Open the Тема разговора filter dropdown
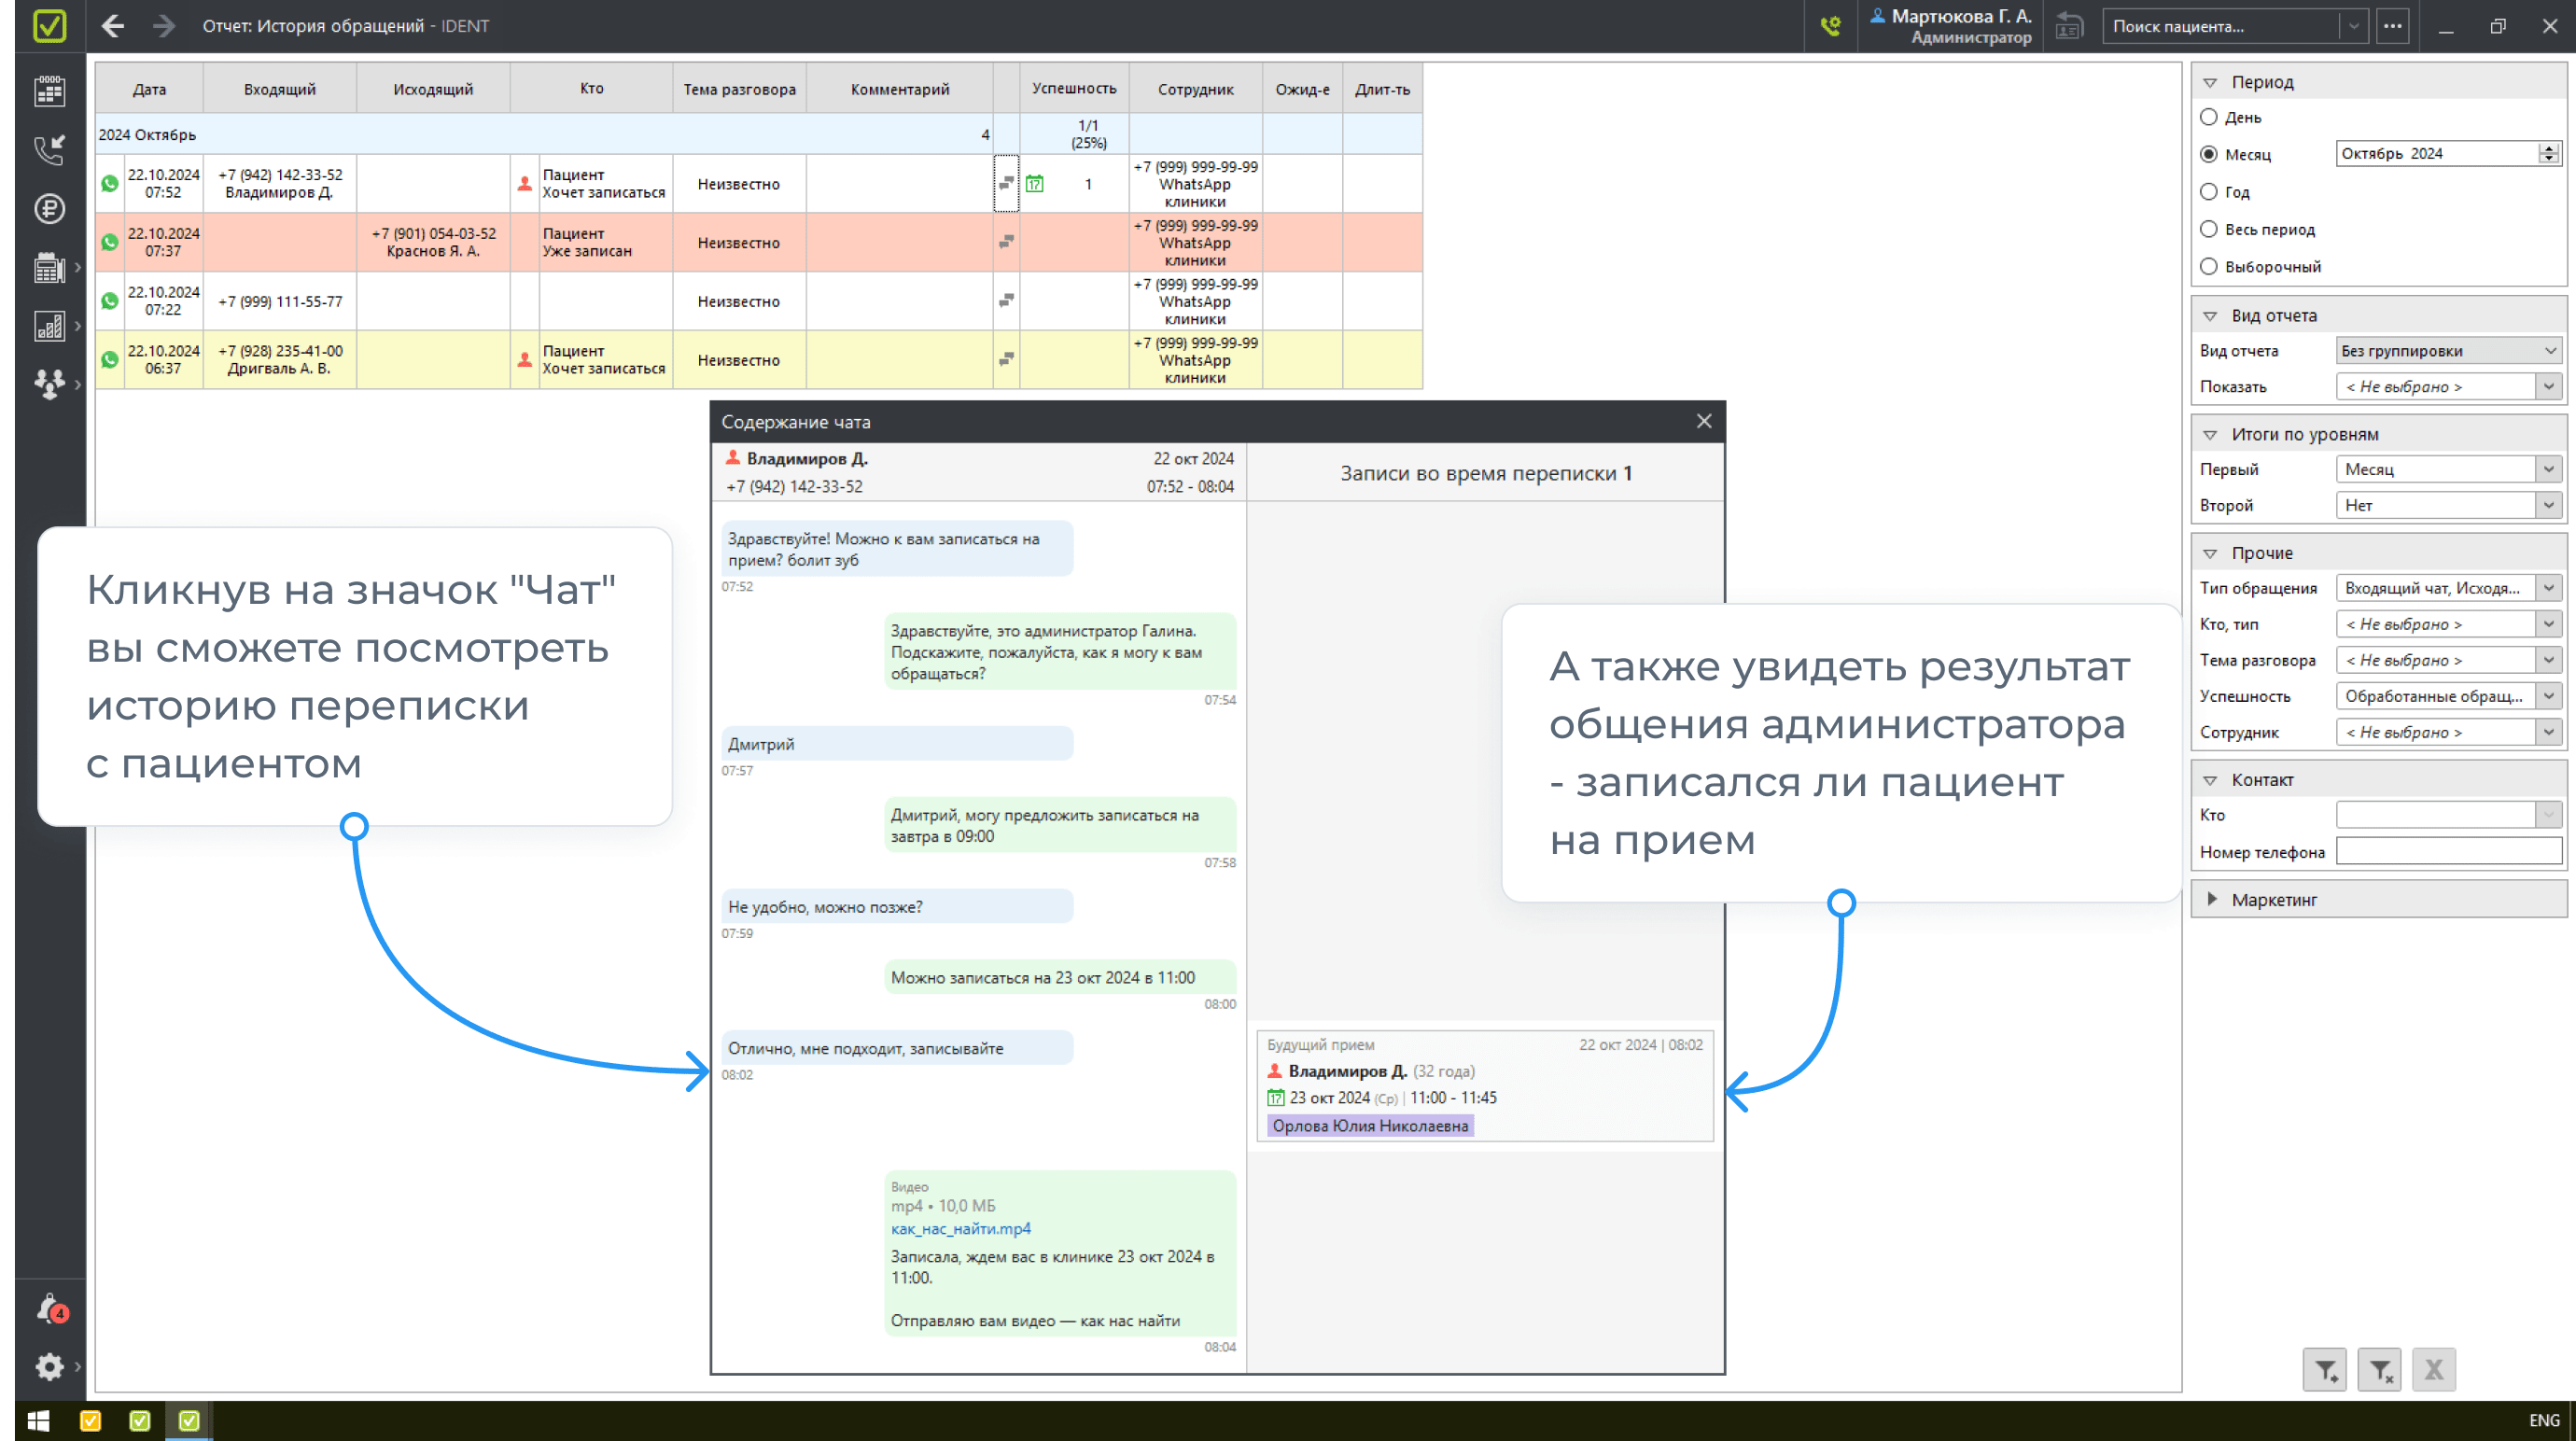Image resolution: width=2576 pixels, height=1441 pixels. pyautogui.click(x=2448, y=660)
